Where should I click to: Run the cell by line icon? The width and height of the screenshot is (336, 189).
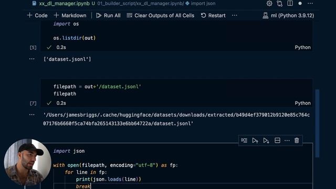point(244,140)
